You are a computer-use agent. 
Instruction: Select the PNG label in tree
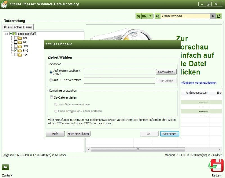[x=26, y=51]
